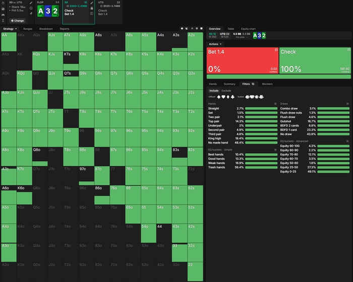Toggle the Hands section menu square
353x282 pixels.
click(x=275, y=104)
